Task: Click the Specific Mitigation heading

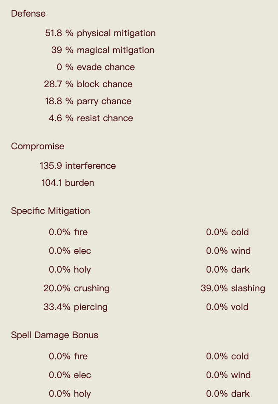Action: (51, 211)
